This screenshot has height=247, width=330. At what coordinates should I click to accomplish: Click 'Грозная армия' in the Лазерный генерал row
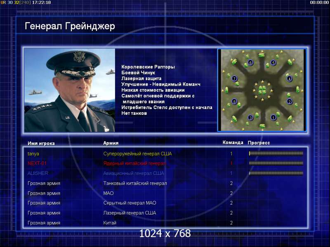coord(44,213)
